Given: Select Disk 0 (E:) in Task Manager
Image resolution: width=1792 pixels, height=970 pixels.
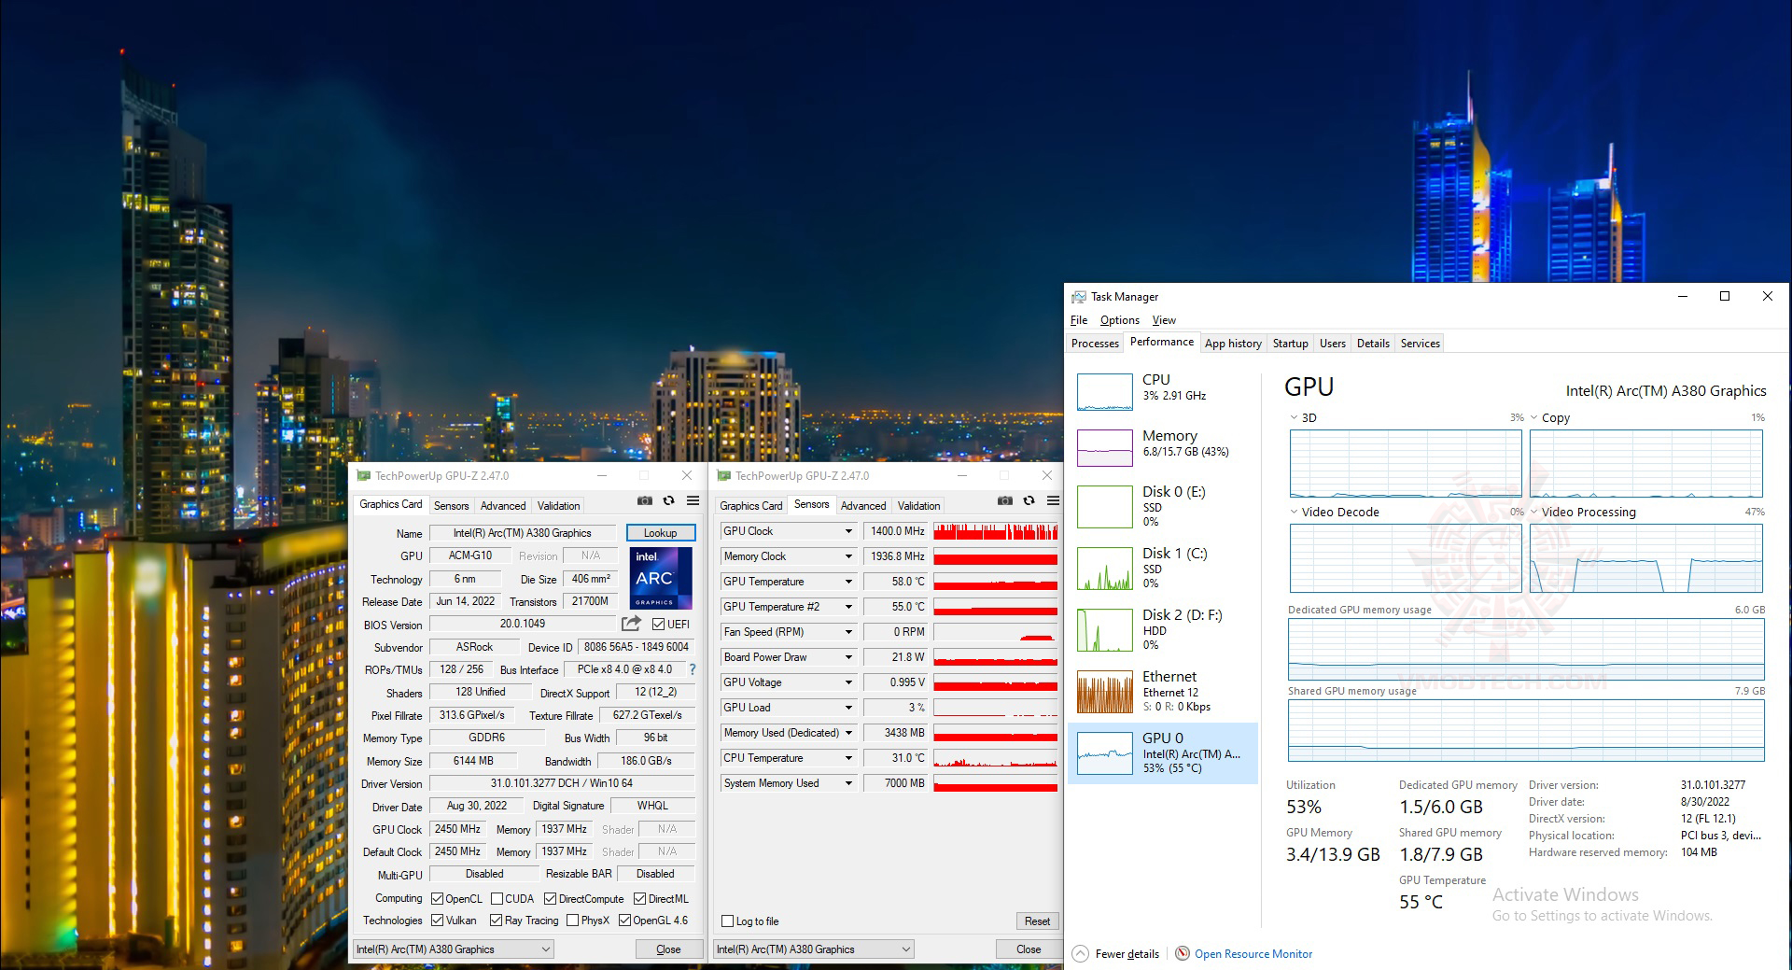Looking at the screenshot, I should click(x=1163, y=505).
